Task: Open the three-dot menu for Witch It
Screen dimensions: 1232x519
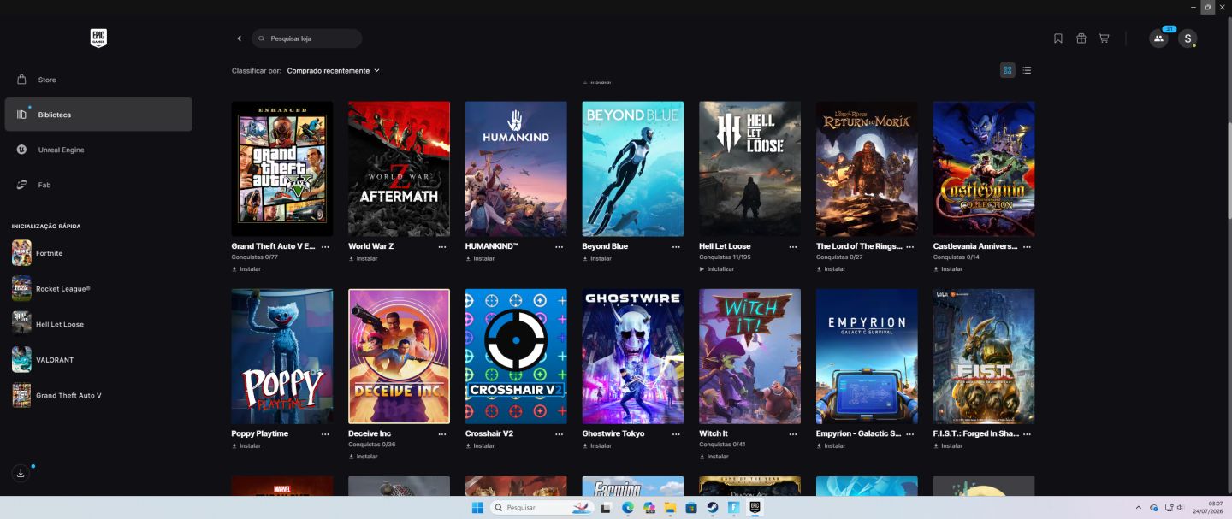Action: coord(793,434)
